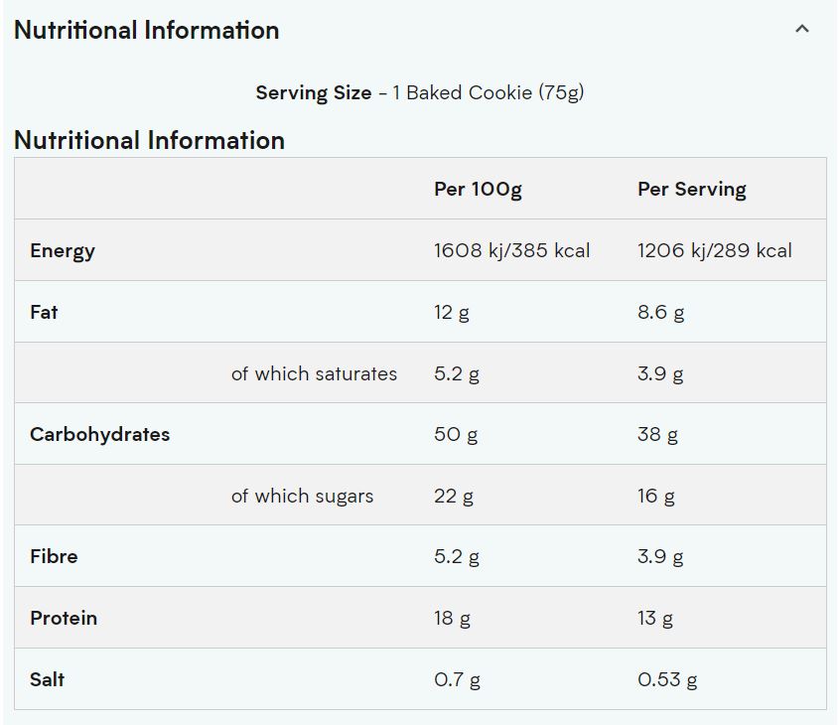Image resolution: width=839 pixels, height=725 pixels.
Task: Click the 'of which saturates' label
Action: click(314, 373)
